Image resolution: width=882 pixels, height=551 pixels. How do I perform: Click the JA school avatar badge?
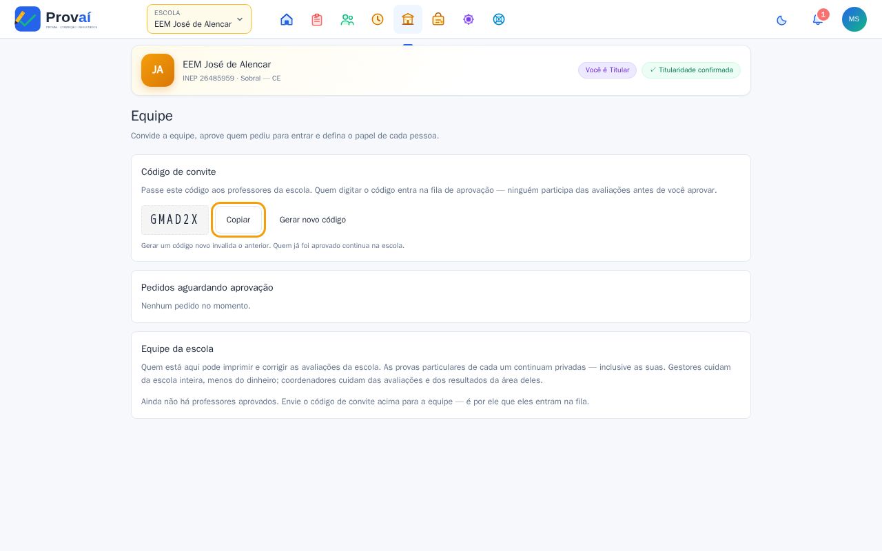coord(158,70)
